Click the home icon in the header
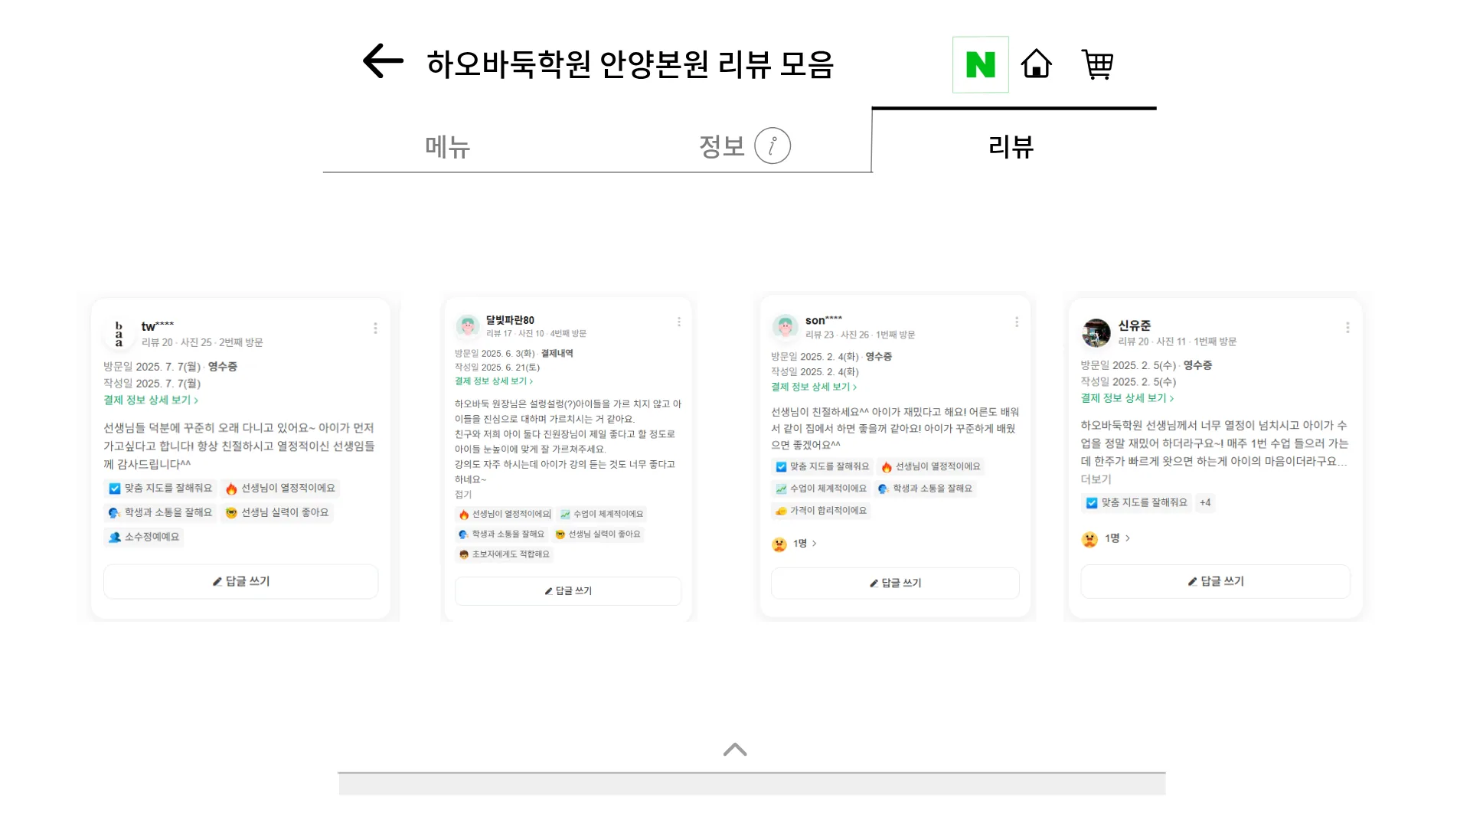 [1036, 64]
